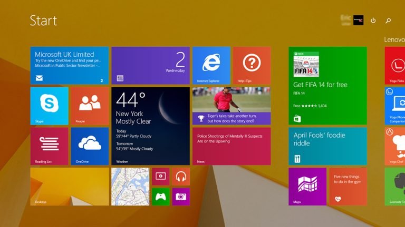Open the Music headphones tile
The width and height of the screenshot is (405, 227).
click(x=181, y=177)
